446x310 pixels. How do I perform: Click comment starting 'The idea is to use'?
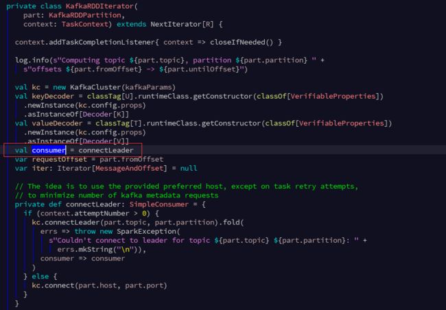coord(187,187)
